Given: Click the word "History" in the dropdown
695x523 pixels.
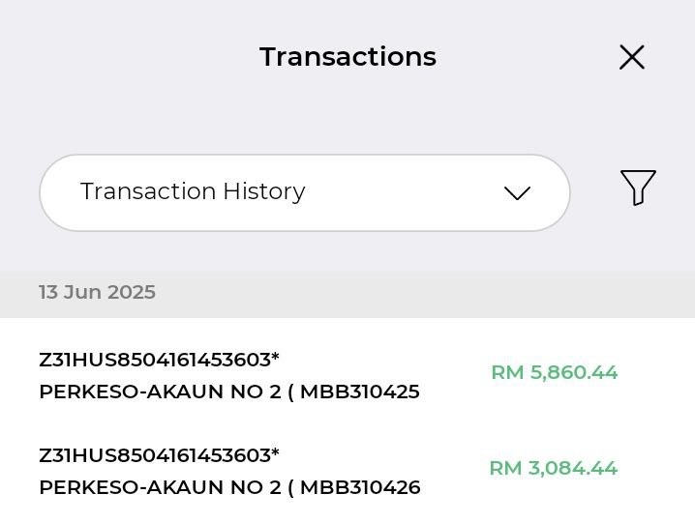Looking at the screenshot, I should point(264,191).
